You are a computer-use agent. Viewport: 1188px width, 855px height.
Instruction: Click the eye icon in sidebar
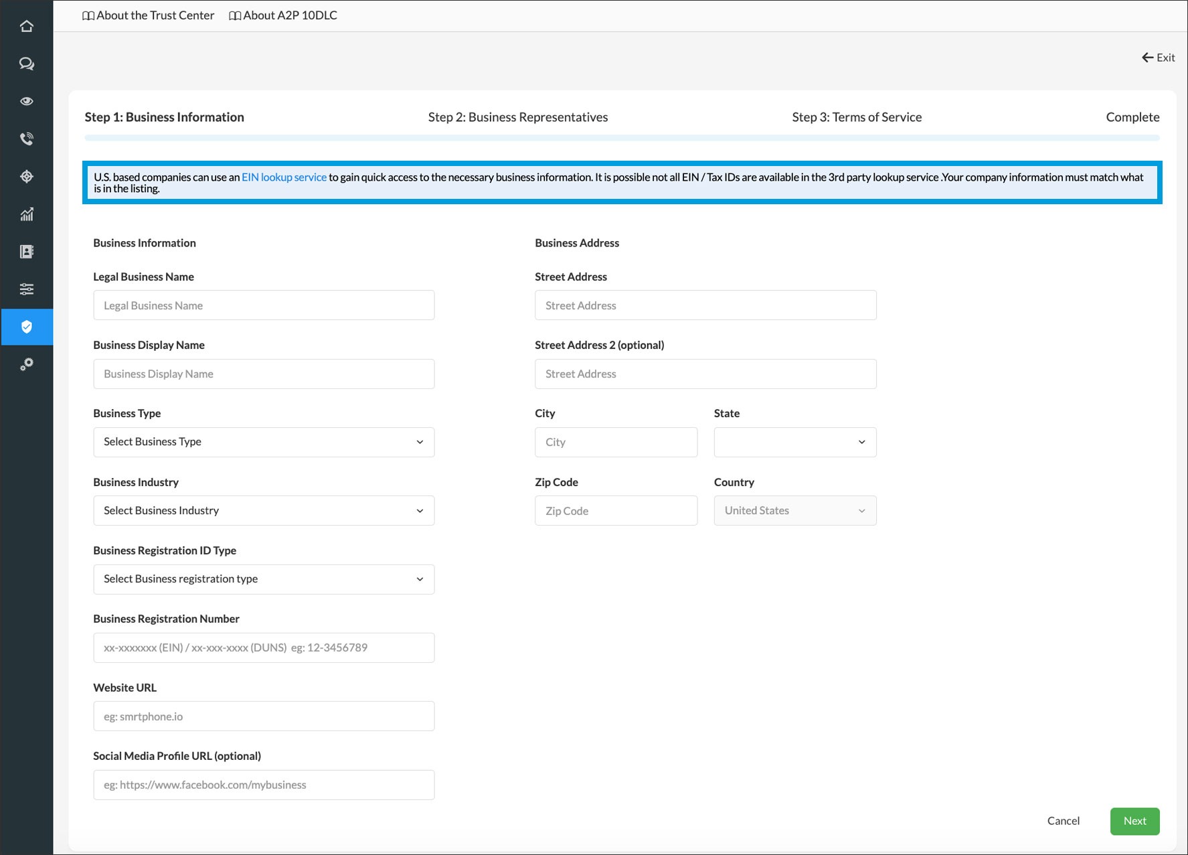point(27,101)
